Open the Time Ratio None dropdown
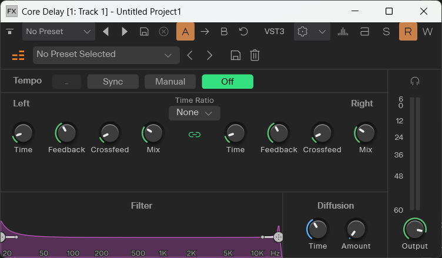442x258 pixels. click(195, 113)
